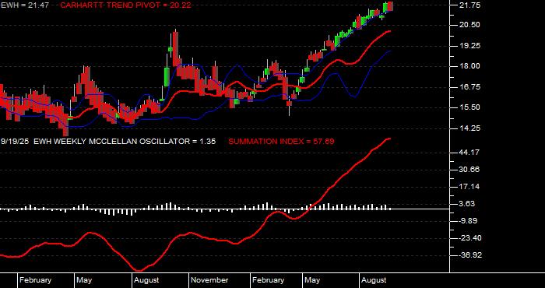Select the second February marker on time axis
The image size is (545, 288).
[x=268, y=280]
